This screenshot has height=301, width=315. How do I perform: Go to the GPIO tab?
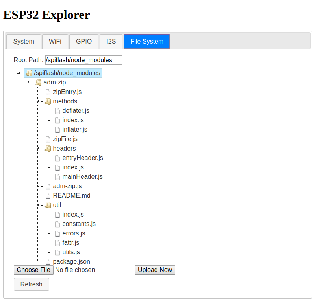pos(84,42)
